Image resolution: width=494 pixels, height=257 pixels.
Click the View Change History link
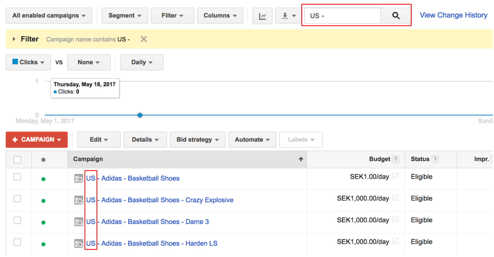pyautogui.click(x=453, y=15)
